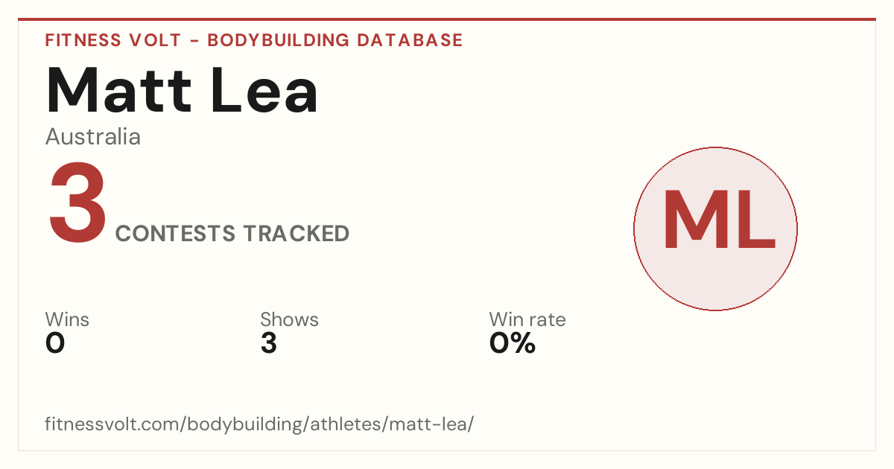
Task: Click the Win rate label
Action: (527, 319)
